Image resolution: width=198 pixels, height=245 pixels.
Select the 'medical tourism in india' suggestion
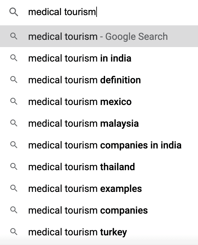80,58
